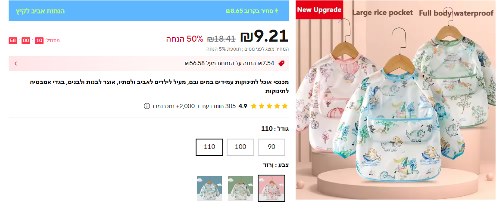This screenshot has height=206, width=496.
Task: Click the hours box of the countdown timer
Action: click(39, 41)
